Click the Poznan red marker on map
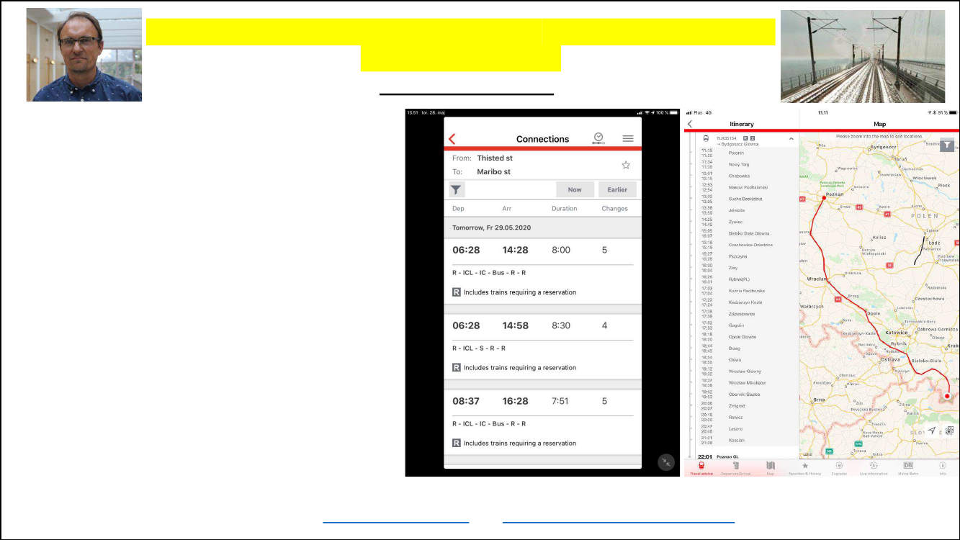Screen dimensions: 960x540 coord(824,197)
